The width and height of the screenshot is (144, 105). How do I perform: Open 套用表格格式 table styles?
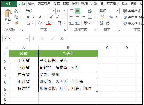point(133,17)
